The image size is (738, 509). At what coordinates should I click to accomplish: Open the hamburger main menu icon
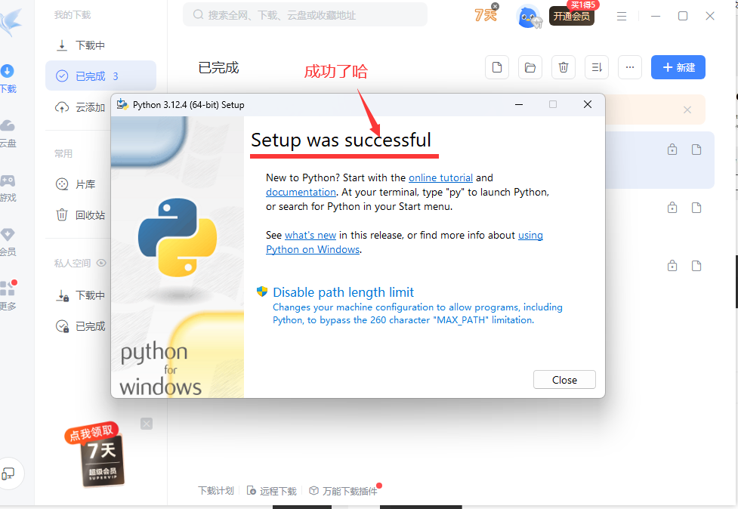[622, 16]
